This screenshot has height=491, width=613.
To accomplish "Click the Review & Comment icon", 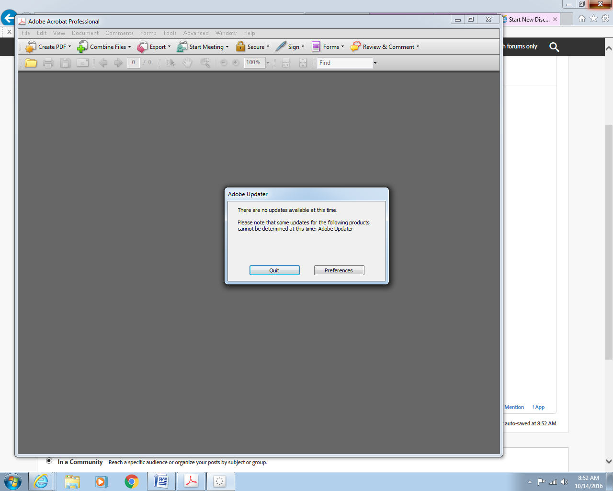I will [x=355, y=47].
